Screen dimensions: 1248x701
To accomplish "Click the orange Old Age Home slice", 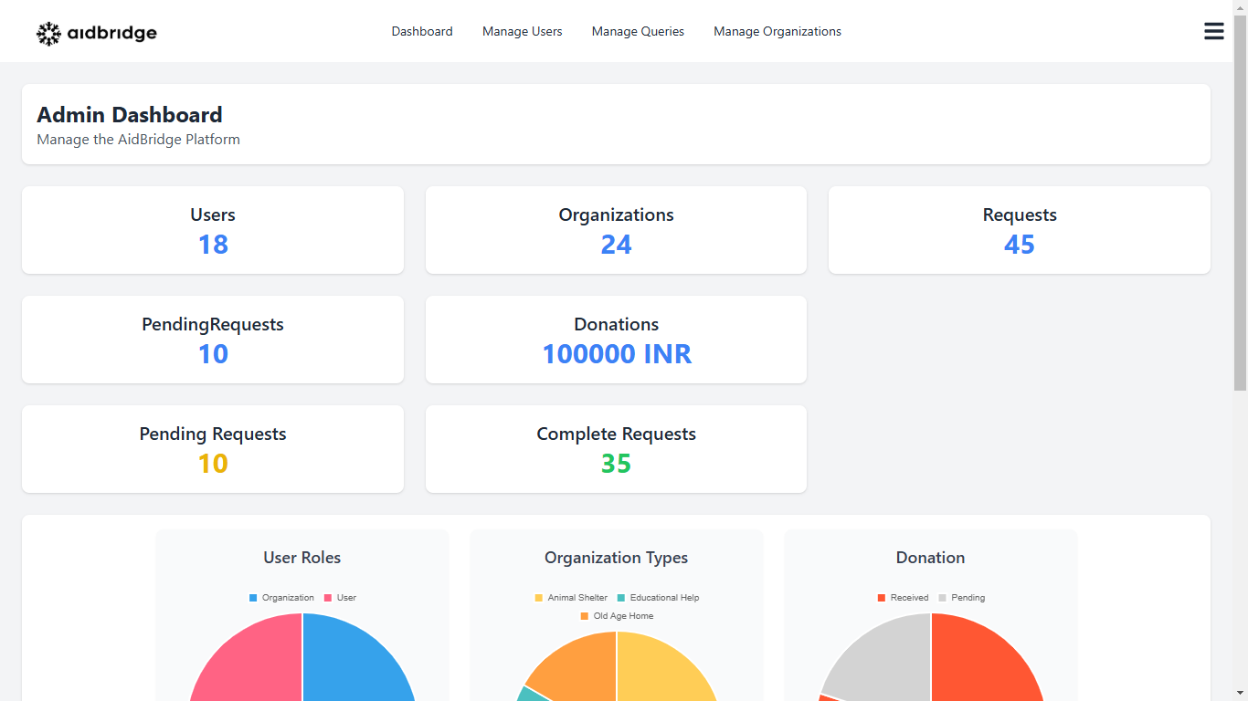I will [580, 666].
